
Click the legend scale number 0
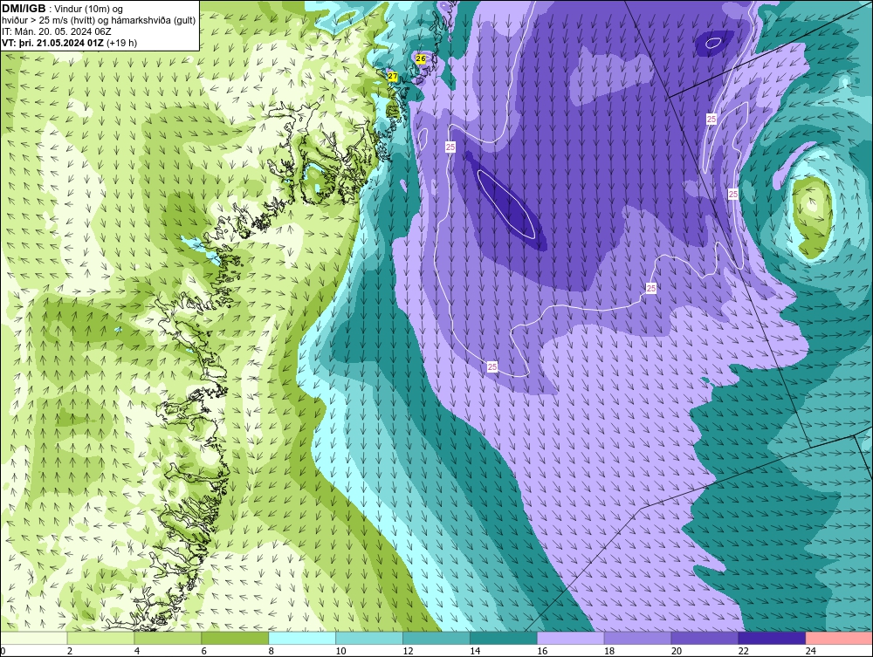pos(3,651)
